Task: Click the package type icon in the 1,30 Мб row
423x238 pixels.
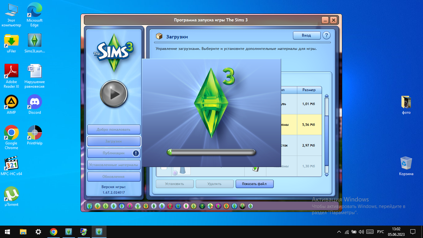Action: [x=256, y=169]
